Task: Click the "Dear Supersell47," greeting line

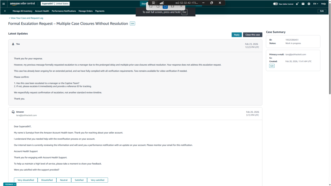Action: (x=22, y=126)
